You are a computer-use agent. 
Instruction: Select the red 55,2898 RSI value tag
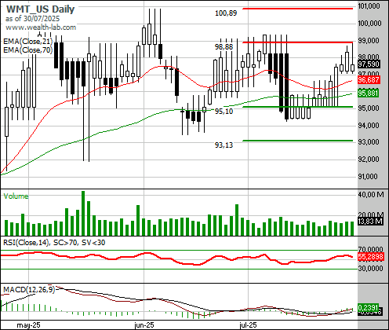371,257
